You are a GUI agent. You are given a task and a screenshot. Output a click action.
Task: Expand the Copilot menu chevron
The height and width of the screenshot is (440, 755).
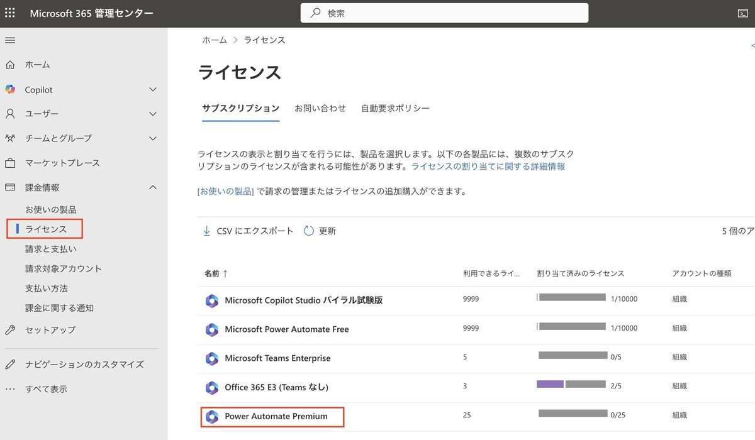pyautogui.click(x=153, y=89)
